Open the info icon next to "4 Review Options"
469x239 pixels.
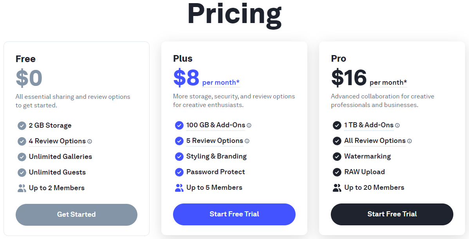(x=90, y=141)
